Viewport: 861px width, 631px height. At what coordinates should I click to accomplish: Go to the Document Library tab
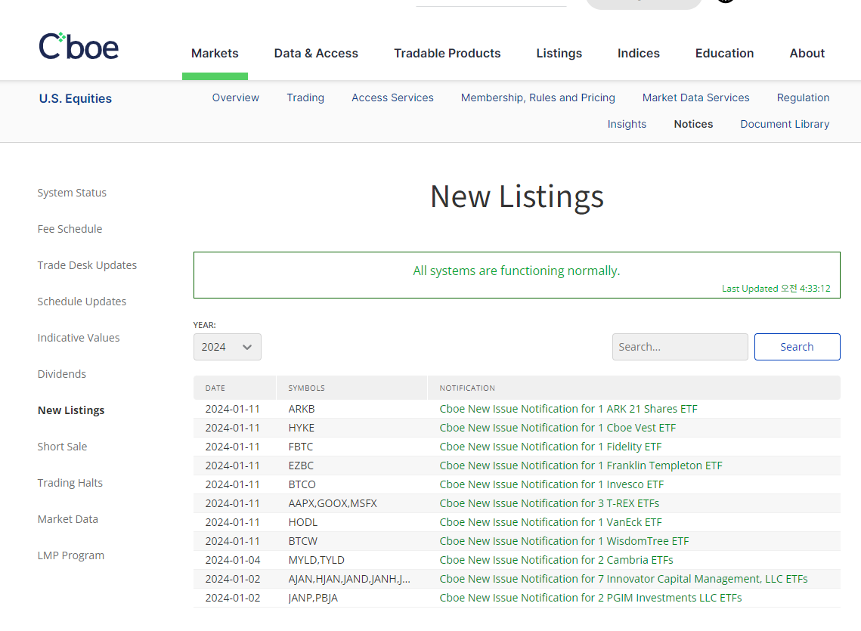(785, 124)
